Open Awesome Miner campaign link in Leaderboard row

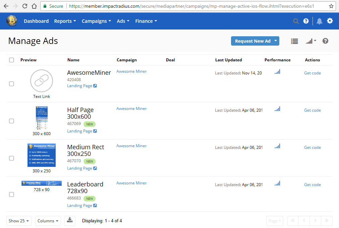click(131, 183)
